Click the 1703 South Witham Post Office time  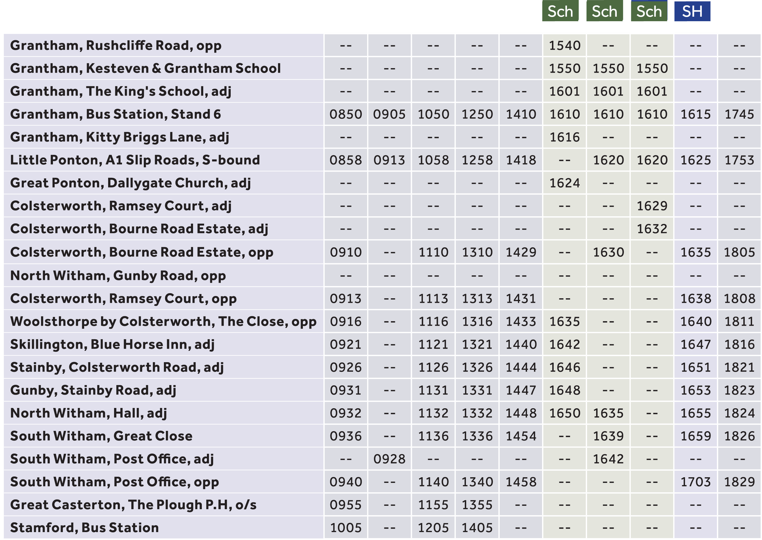[695, 482]
